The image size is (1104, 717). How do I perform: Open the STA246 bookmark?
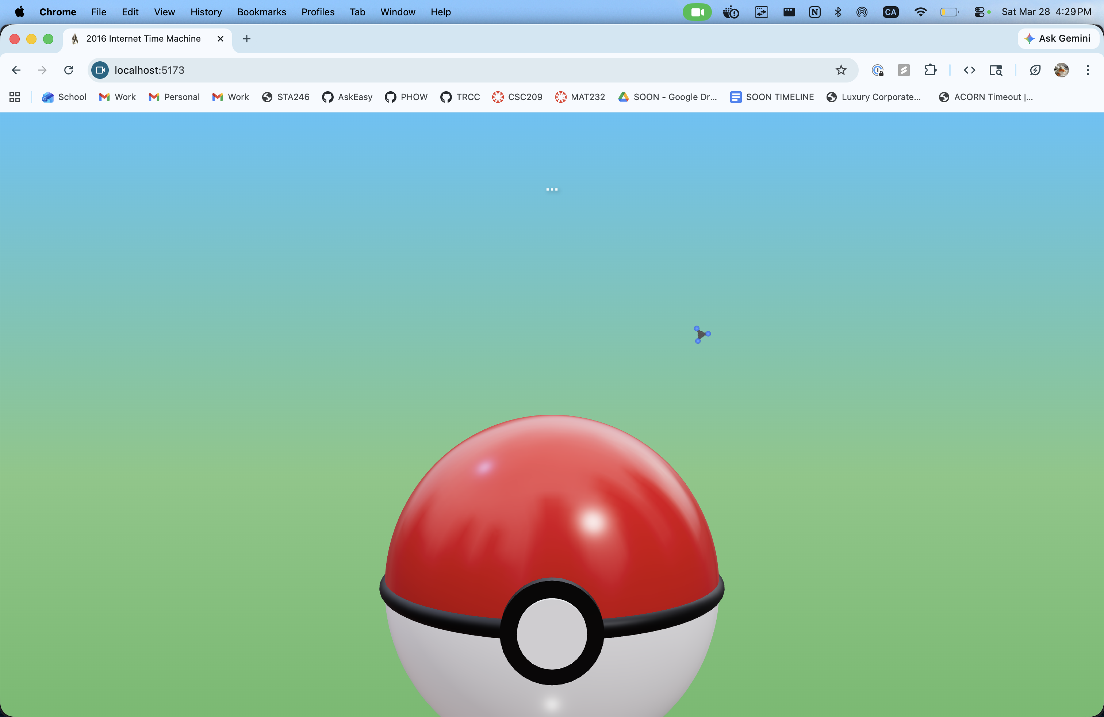pos(286,97)
